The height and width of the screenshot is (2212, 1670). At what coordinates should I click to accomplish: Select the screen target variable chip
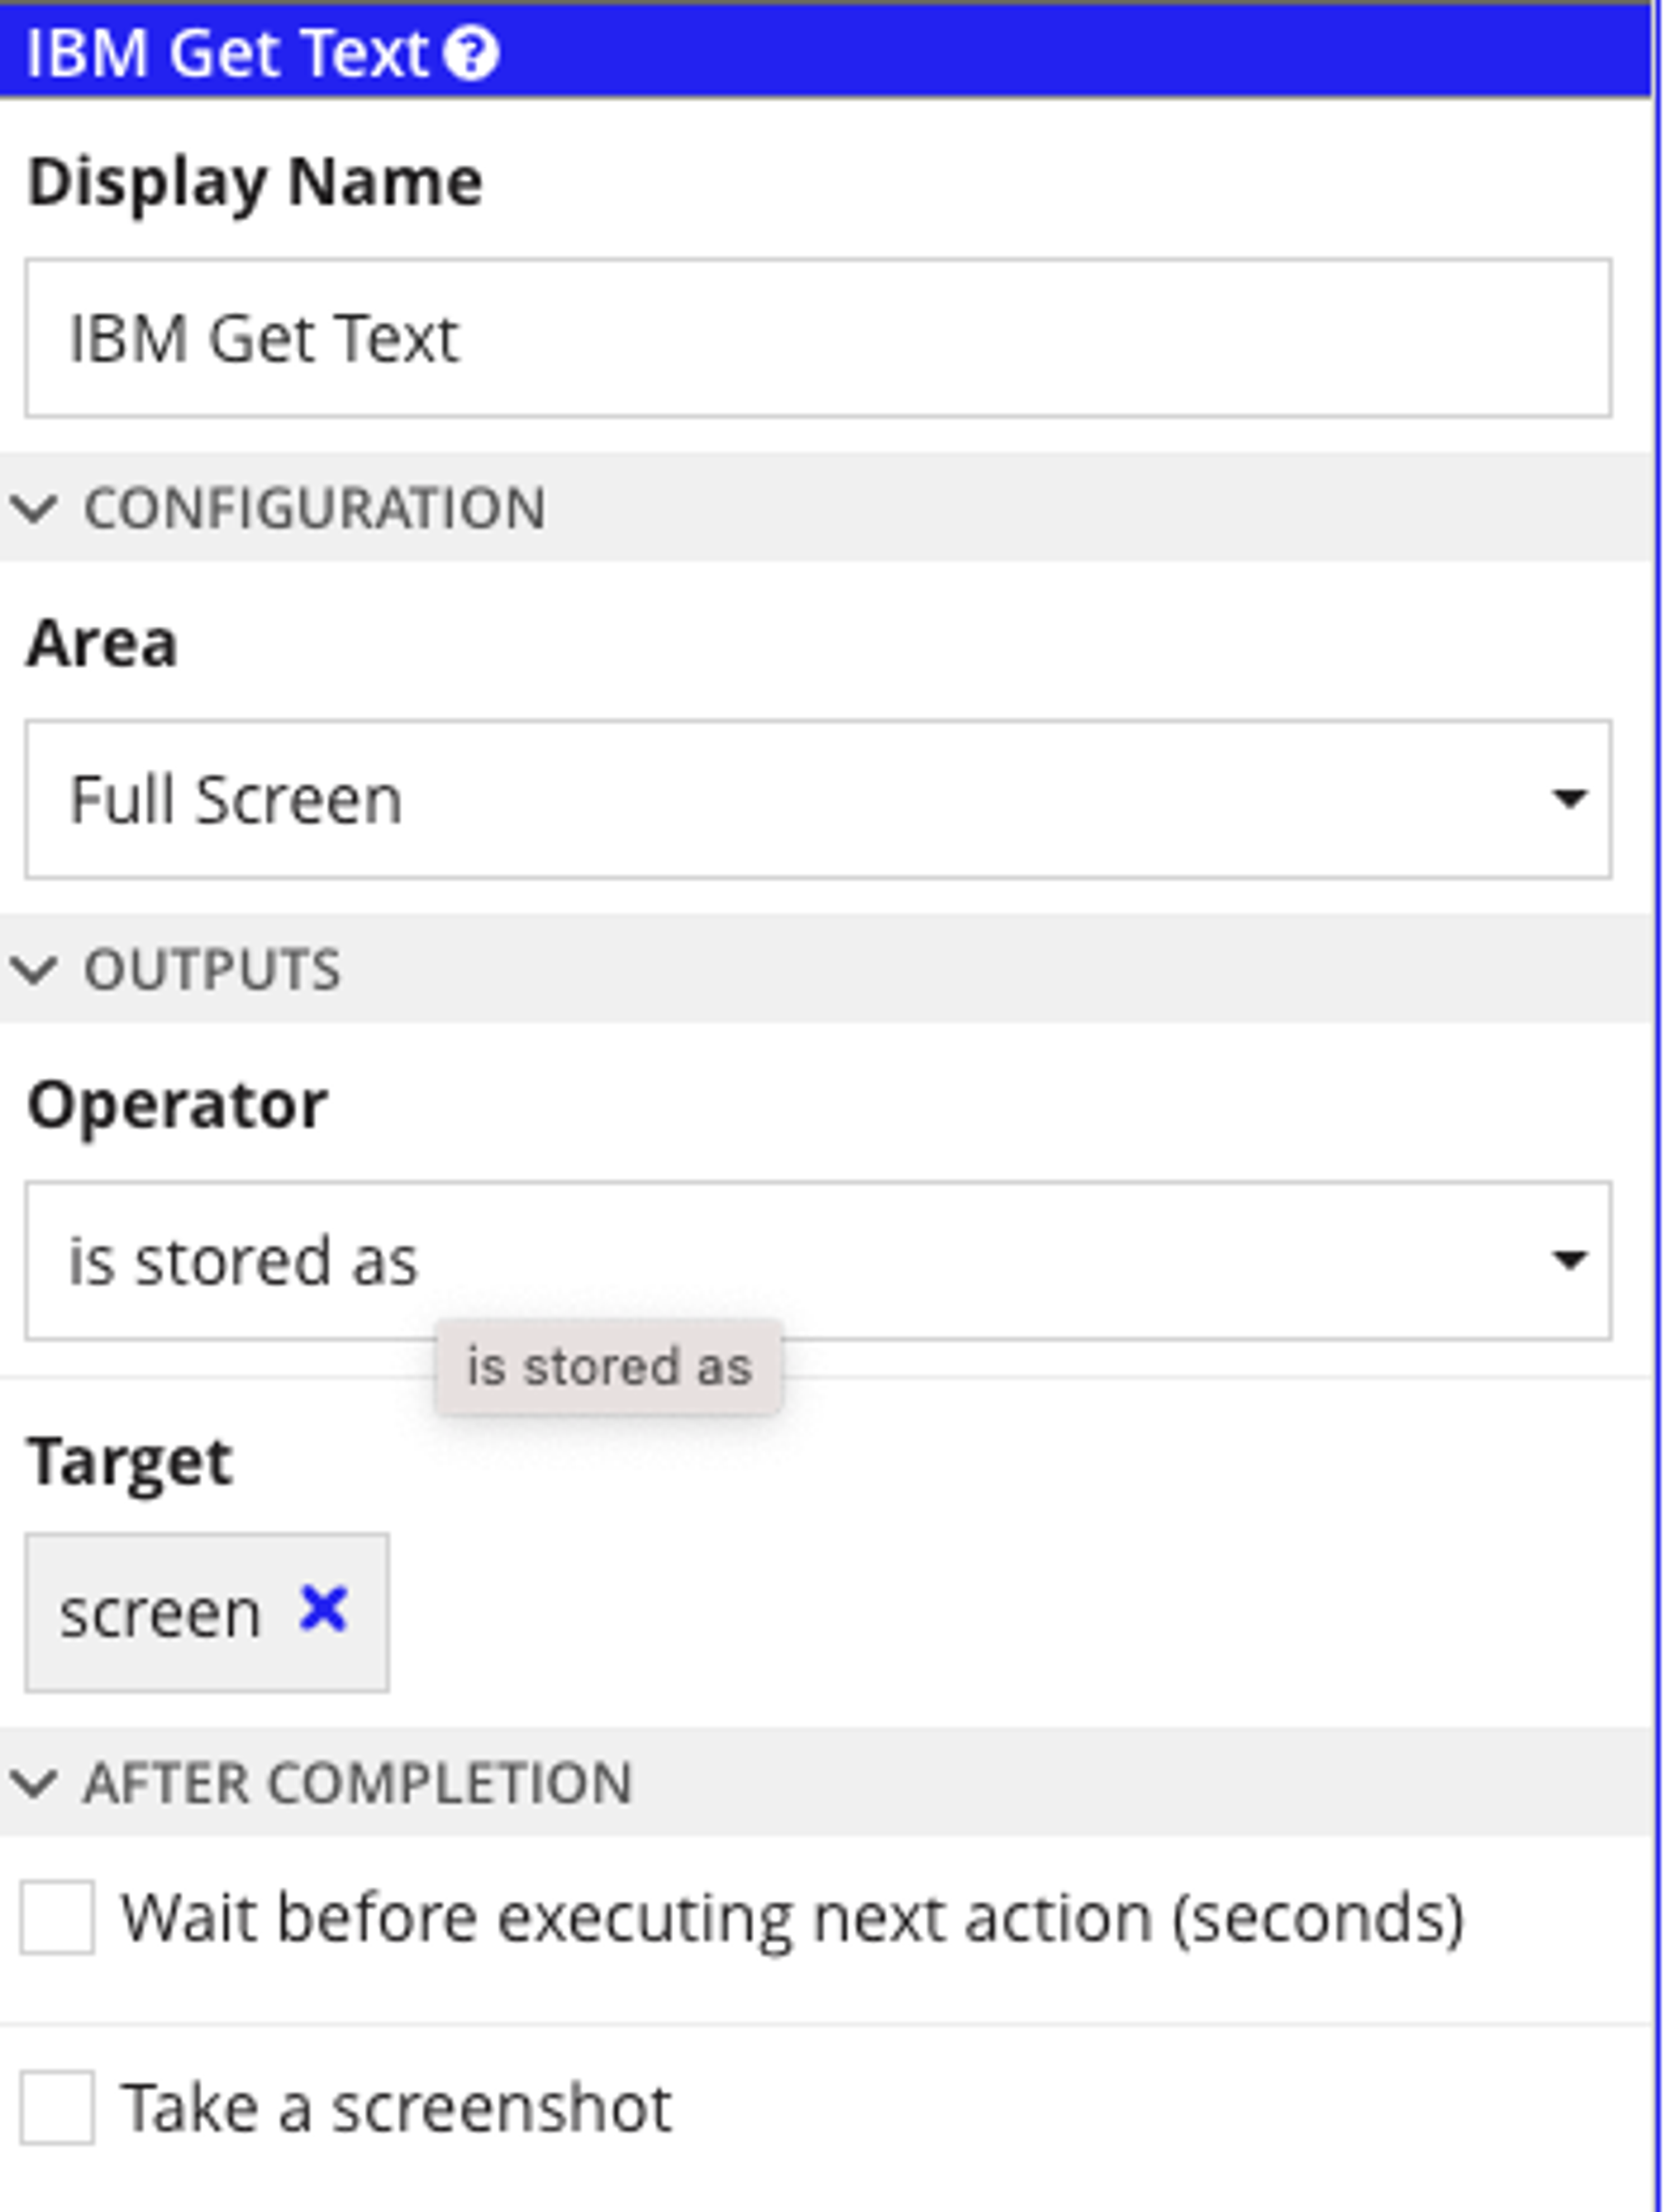(x=207, y=1613)
